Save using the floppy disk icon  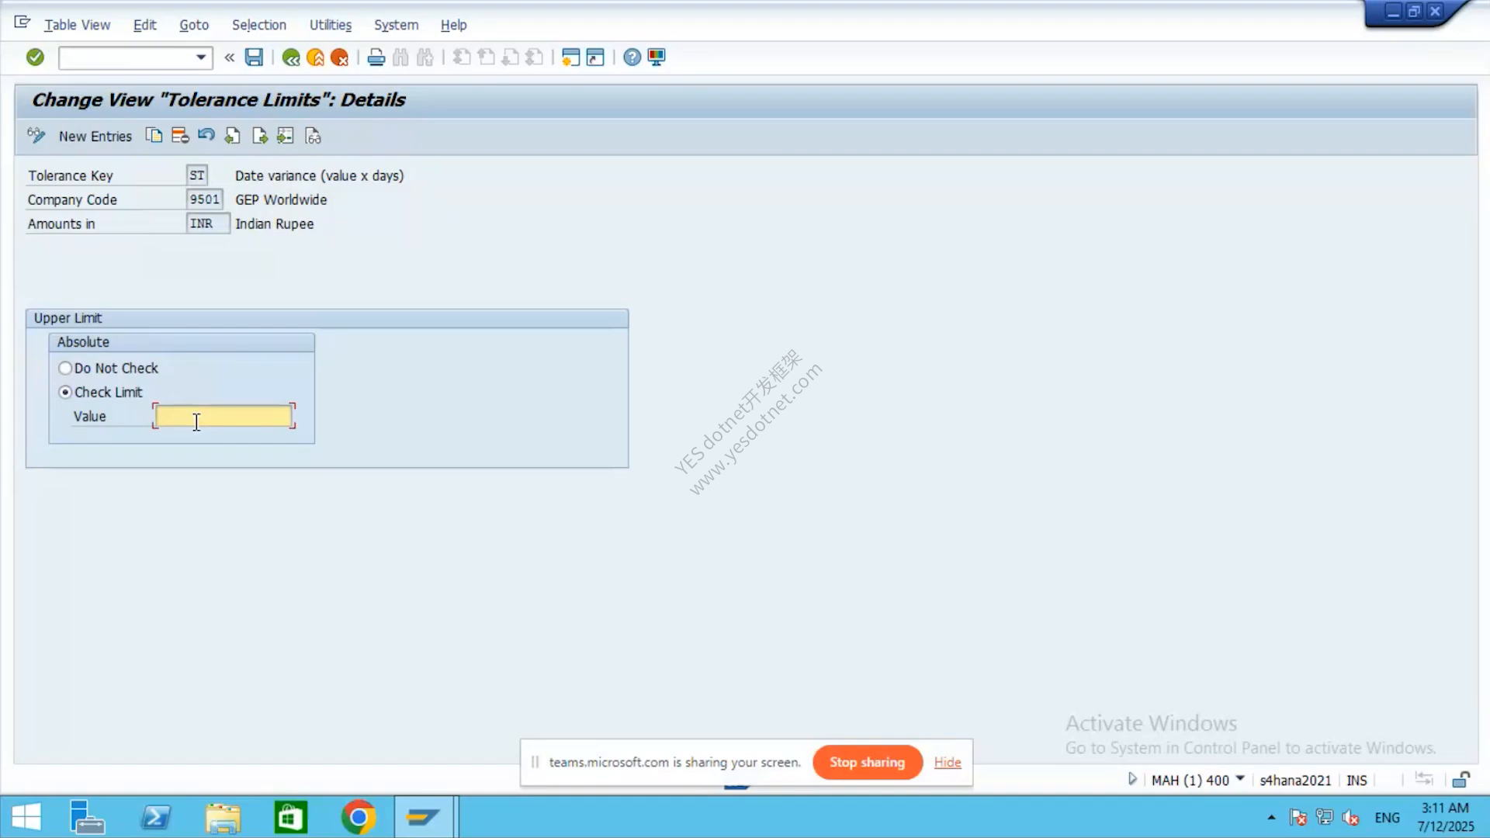click(254, 57)
